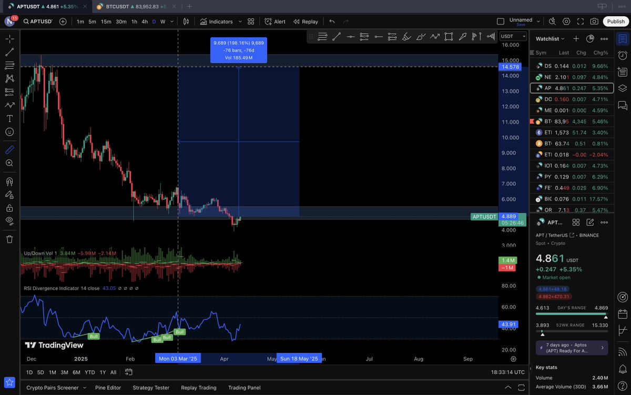Screen dimensions: 631x395
Task: Open the Indicators favorites dropdown arrow
Action: coord(240,22)
